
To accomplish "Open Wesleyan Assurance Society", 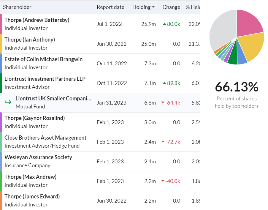I will 38,157.
